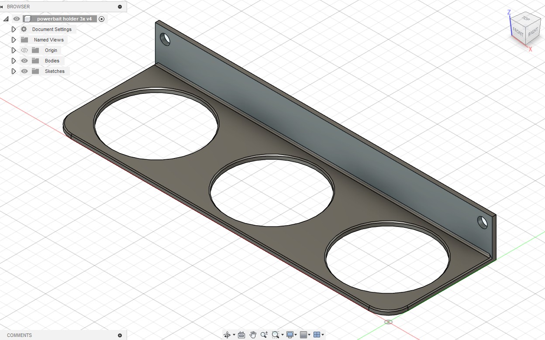Open the Display Settings monitor icon
Viewport: 545px width, 340px height.
[290, 335]
